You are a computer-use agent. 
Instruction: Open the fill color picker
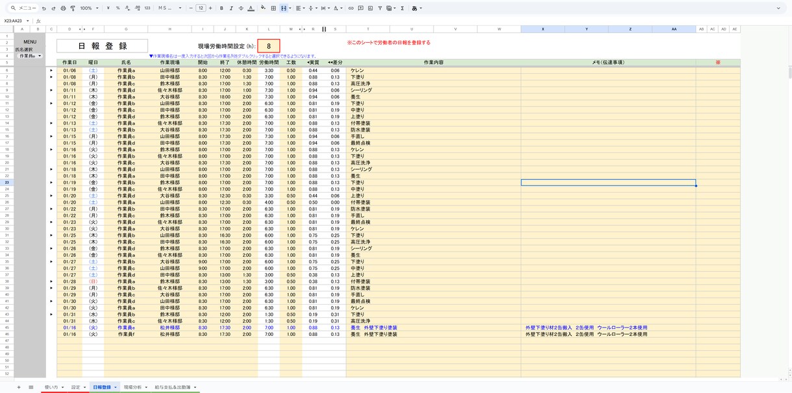[262, 8]
